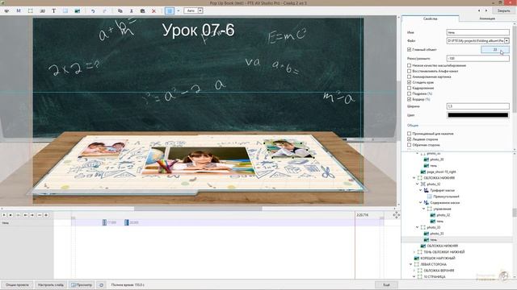
Task: Expand the ОБЛОЖКА ВЕРХНЯЯ node
Action: pyautogui.click(x=414, y=271)
